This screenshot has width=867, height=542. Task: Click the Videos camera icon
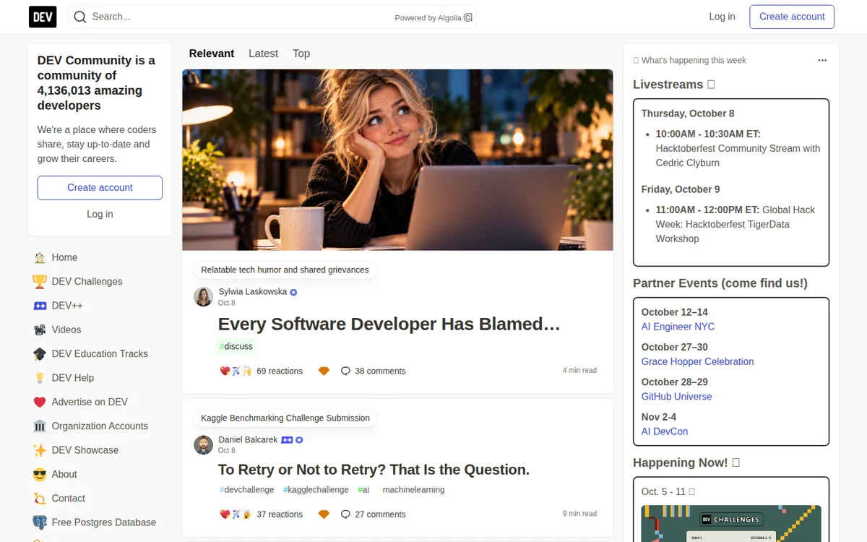point(40,330)
